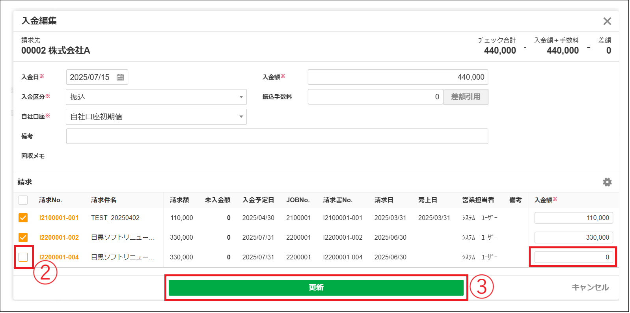Click the 売上日 column header
630x313 pixels.
428,200
